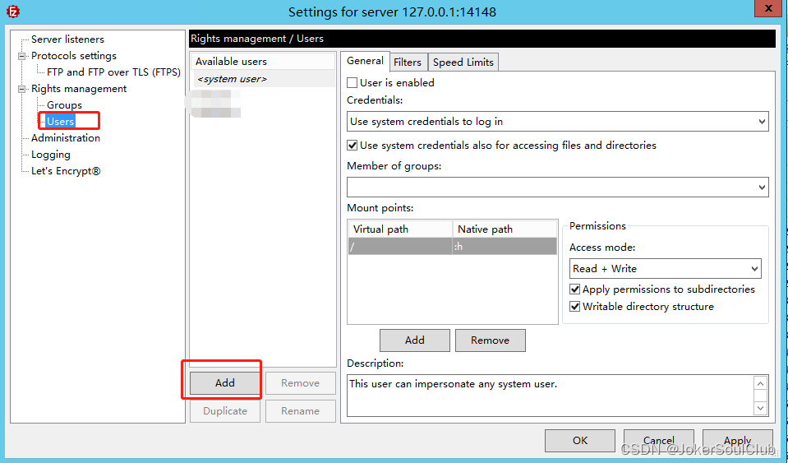Cancel the settings dialog
Viewport: 788px width, 463px height.
(x=659, y=440)
